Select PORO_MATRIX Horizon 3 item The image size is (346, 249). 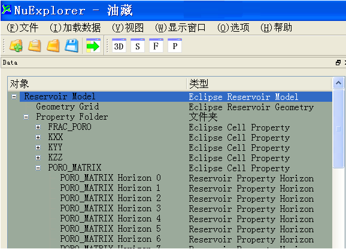[110, 208]
